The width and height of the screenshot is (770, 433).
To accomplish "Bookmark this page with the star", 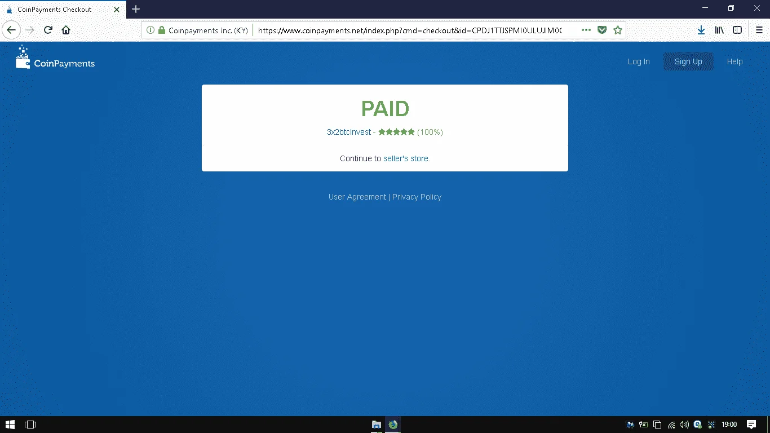I will (x=618, y=30).
